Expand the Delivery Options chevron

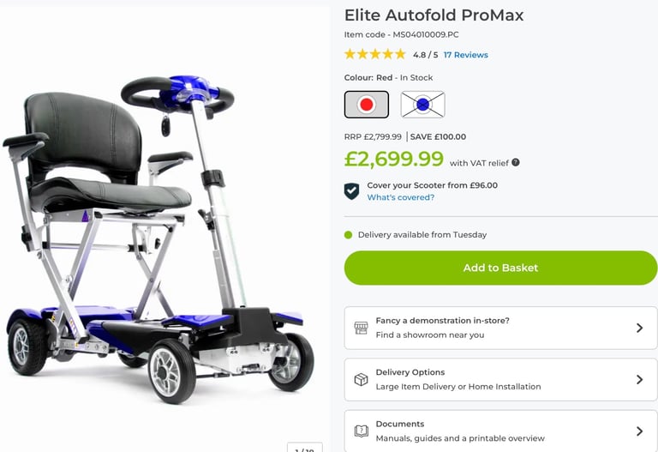click(639, 379)
